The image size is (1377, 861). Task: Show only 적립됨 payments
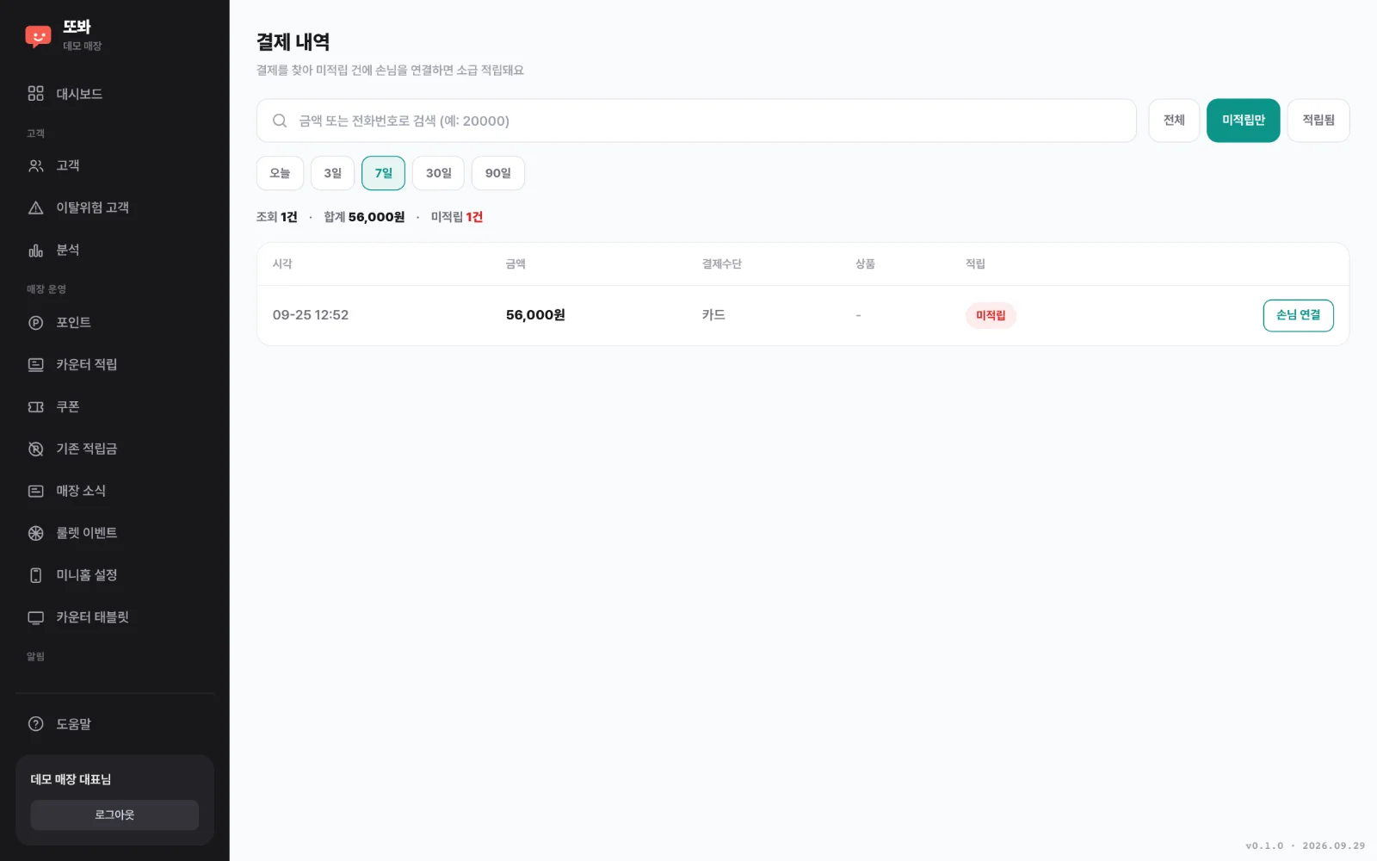[1318, 121]
